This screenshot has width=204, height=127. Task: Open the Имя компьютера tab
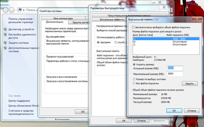(63, 18)
